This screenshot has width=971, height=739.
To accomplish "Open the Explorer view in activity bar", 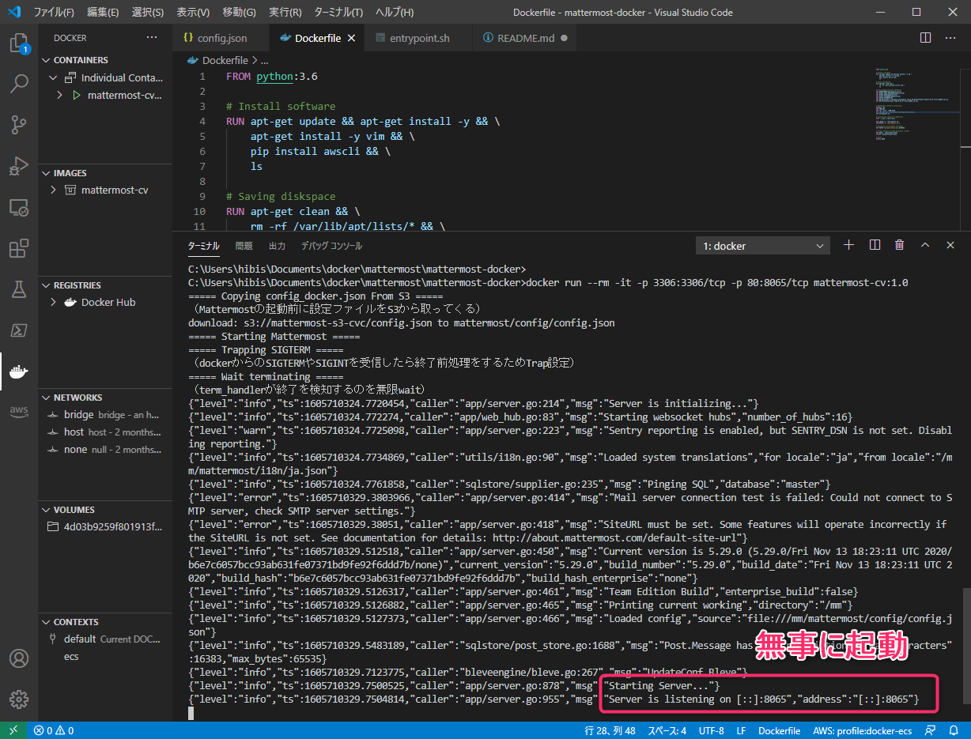I will (19, 43).
